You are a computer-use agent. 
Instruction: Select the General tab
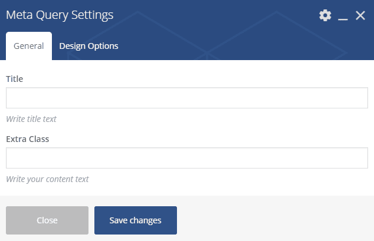pyautogui.click(x=29, y=46)
